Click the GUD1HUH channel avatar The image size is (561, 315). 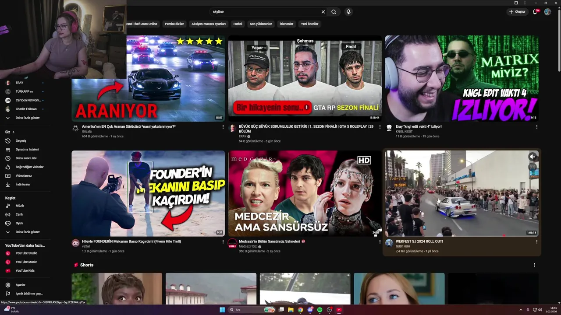point(389,243)
